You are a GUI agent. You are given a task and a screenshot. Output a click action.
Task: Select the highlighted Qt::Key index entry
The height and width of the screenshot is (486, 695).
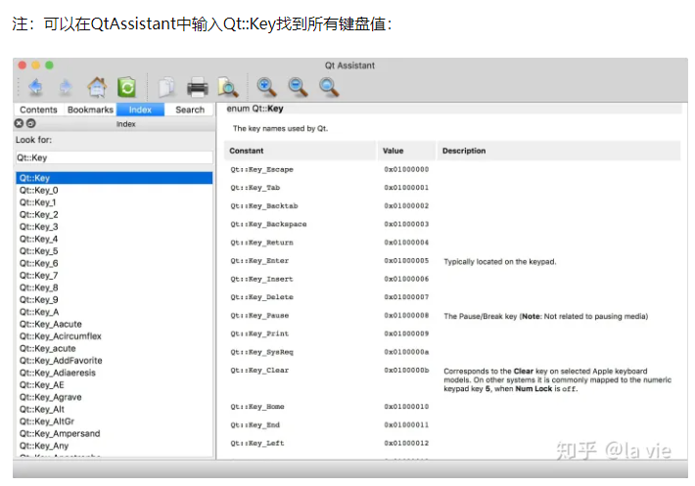pos(115,178)
